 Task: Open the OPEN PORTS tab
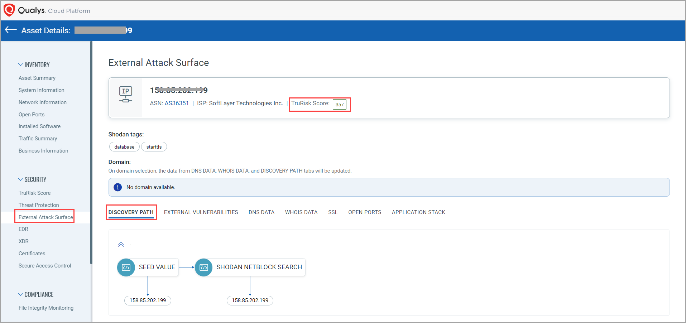(365, 212)
